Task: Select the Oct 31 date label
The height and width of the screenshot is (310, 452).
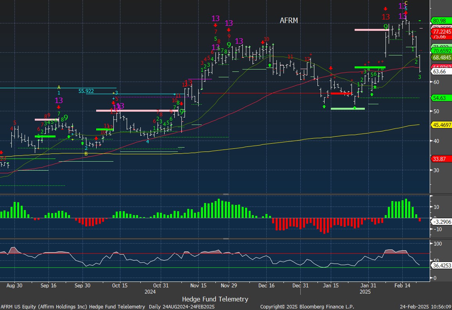Action: click(161, 285)
